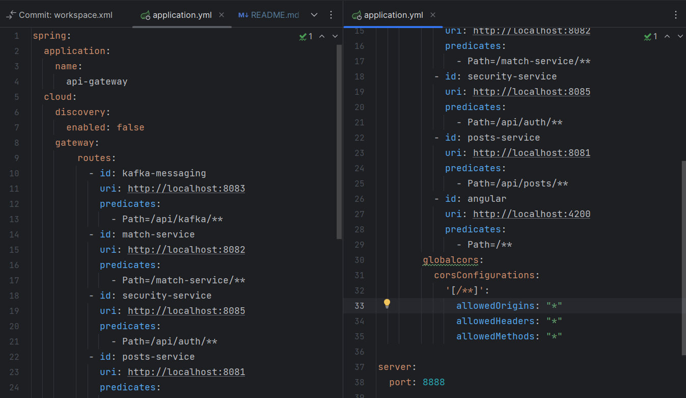Viewport: 686px width, 398px height.
Task: Click the 'spring:' key on line 1
Action: point(52,36)
